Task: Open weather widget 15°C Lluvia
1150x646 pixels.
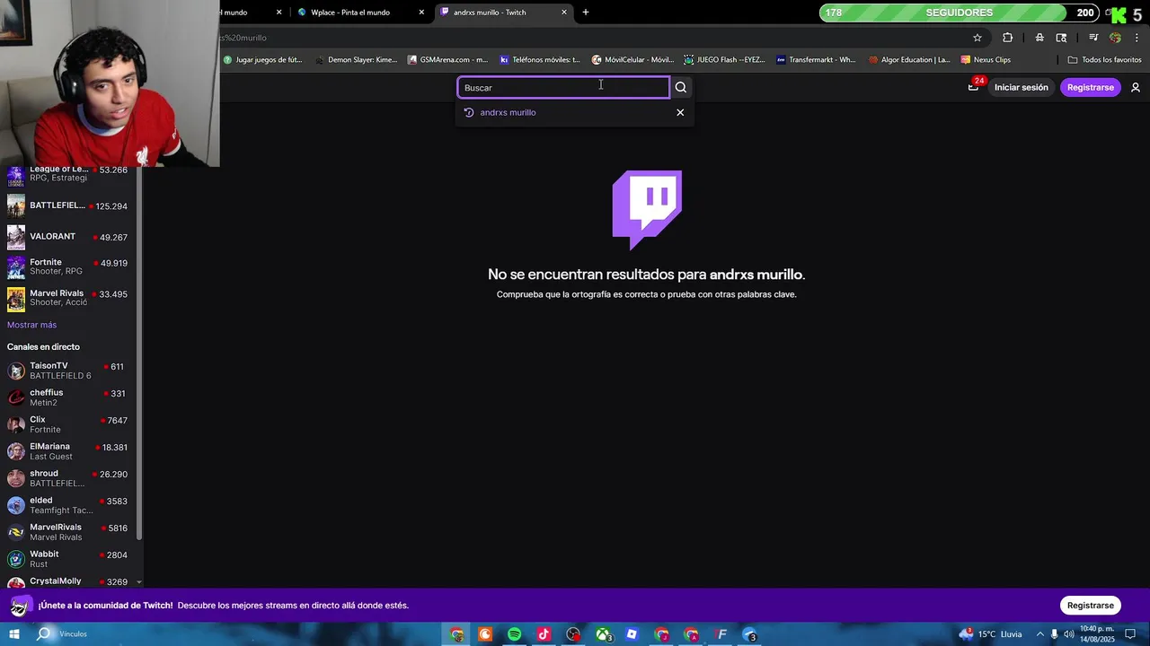Action: pyautogui.click(x=990, y=634)
